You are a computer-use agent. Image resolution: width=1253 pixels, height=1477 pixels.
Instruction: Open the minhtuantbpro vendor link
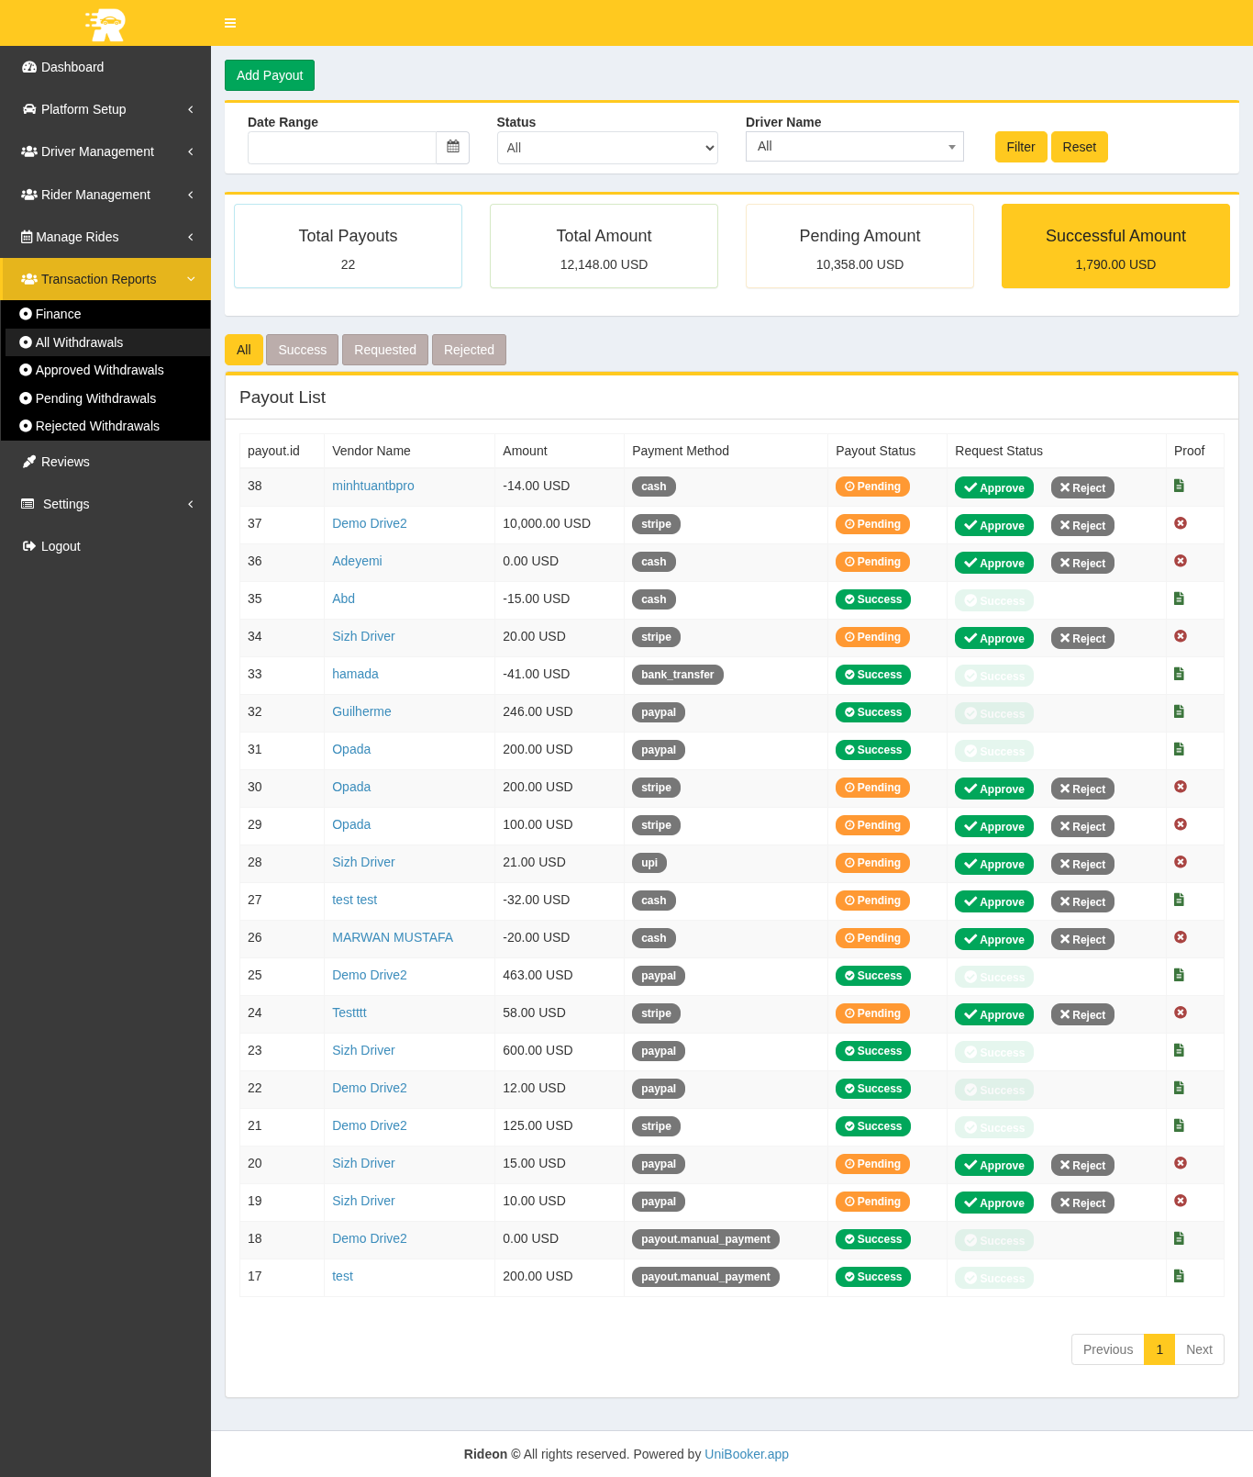pos(372,486)
